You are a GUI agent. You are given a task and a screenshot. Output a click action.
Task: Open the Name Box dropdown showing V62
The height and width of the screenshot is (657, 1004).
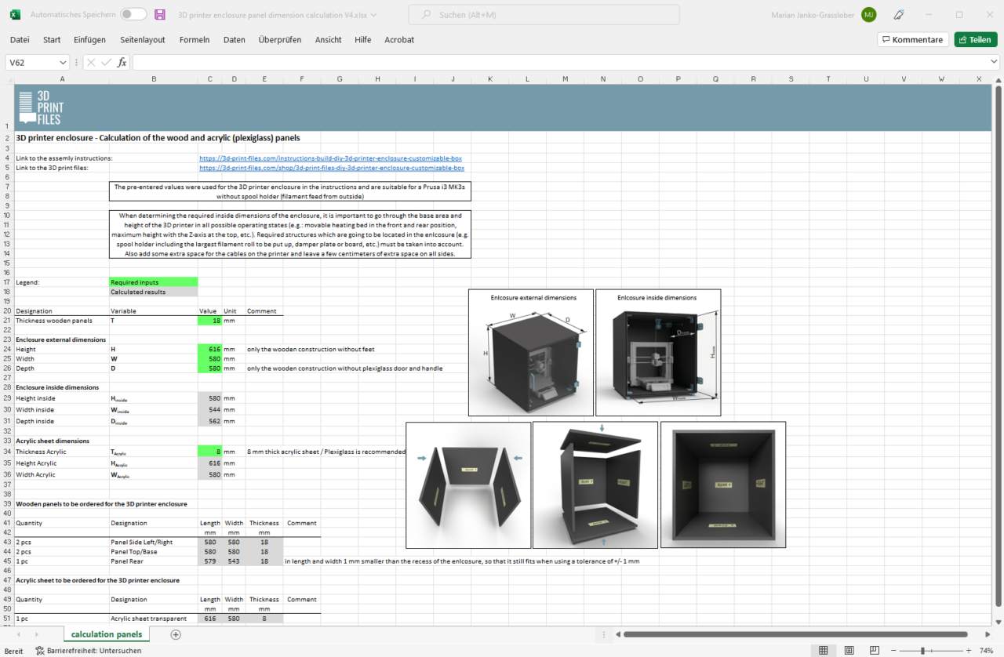coord(63,62)
